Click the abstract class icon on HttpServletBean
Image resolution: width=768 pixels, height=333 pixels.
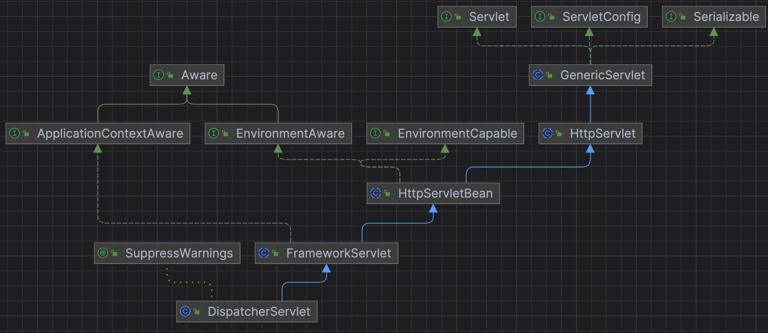click(376, 193)
